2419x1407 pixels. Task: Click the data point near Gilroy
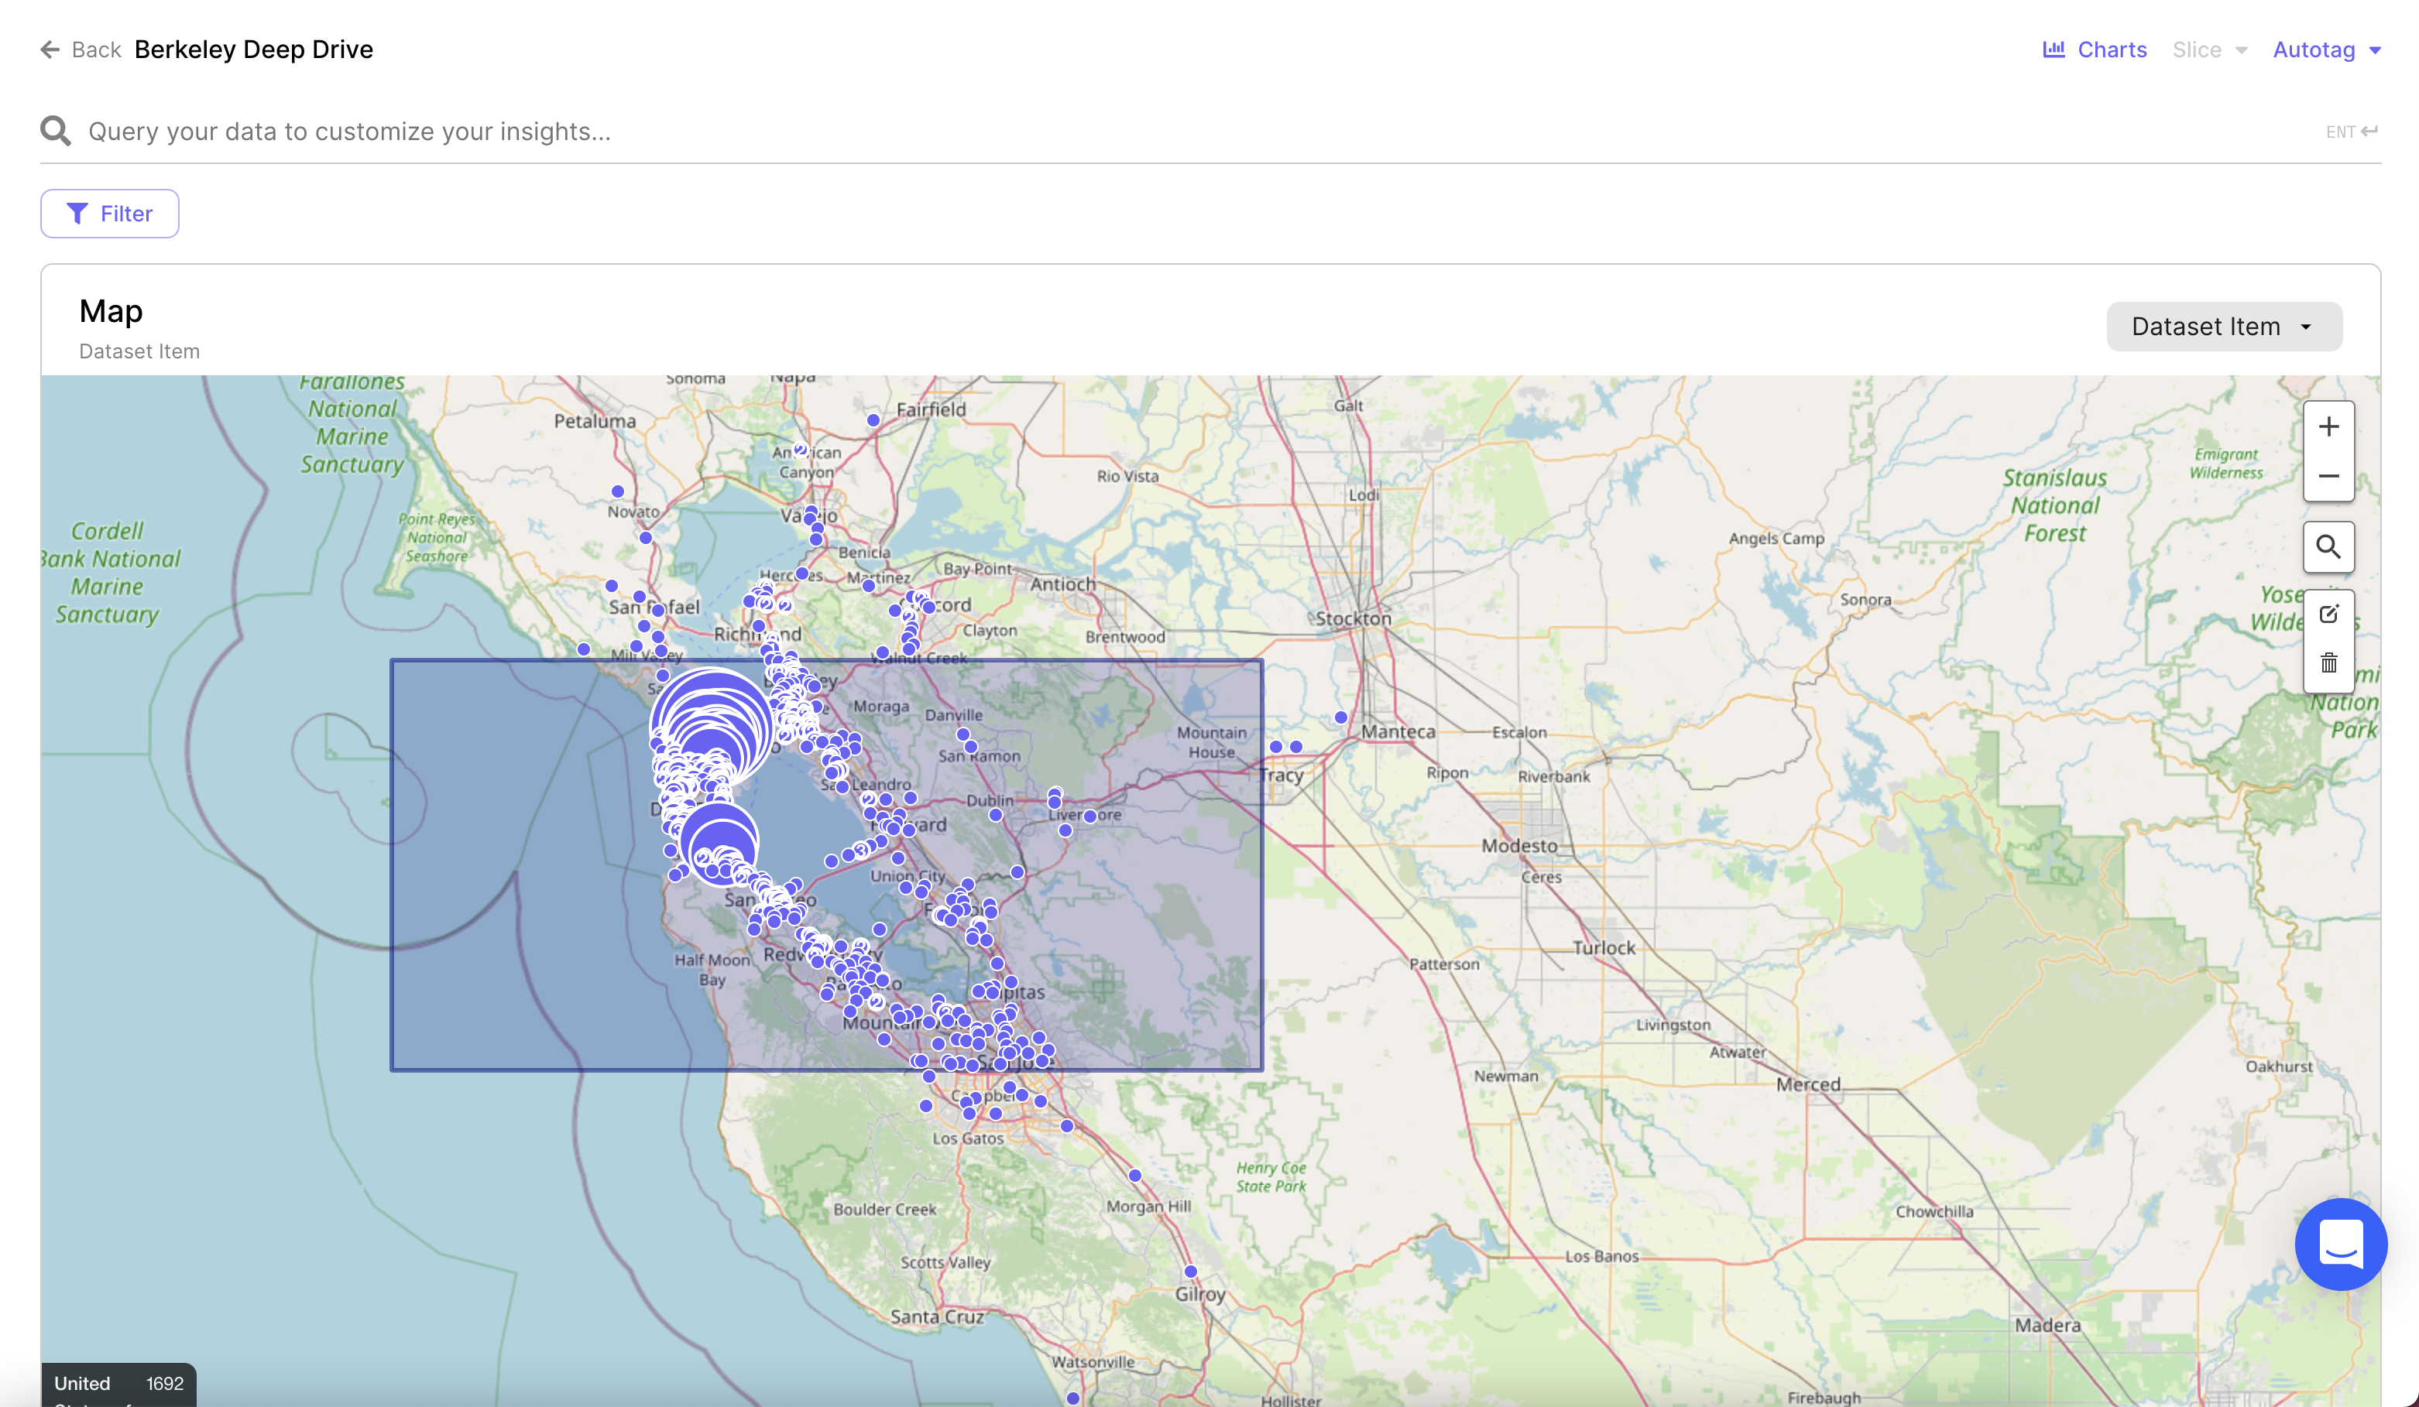point(1190,1271)
